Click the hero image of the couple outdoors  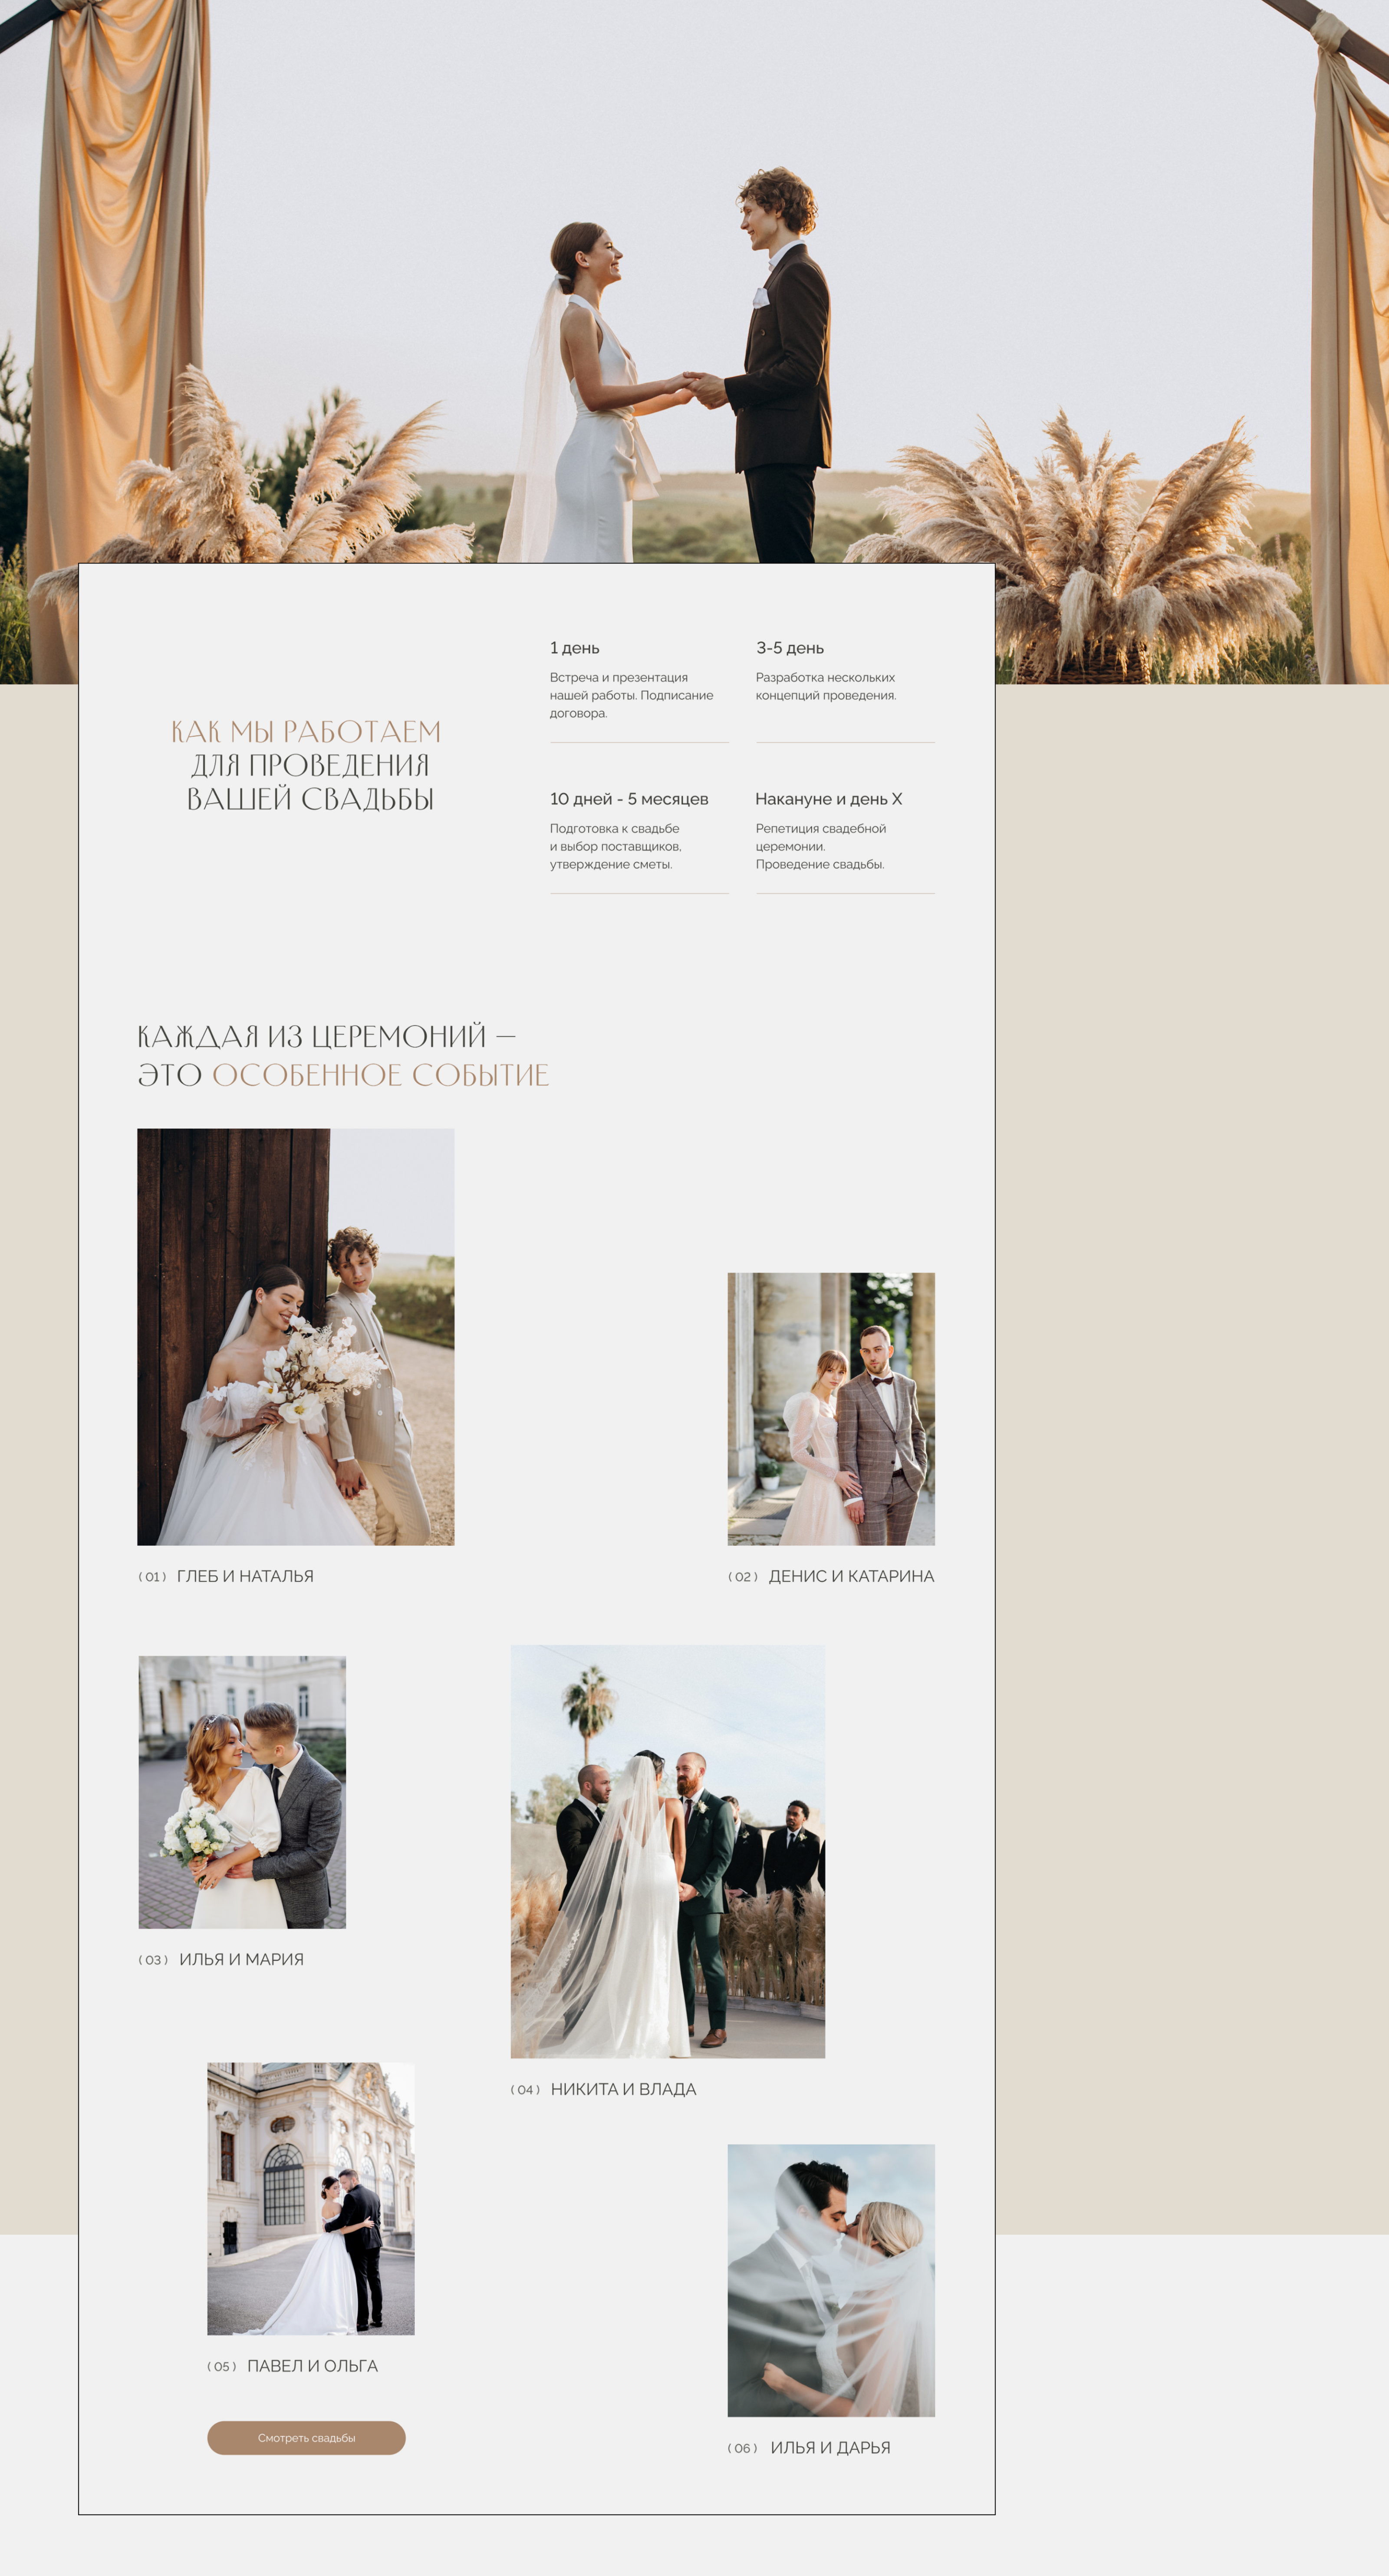pyautogui.click(x=694, y=300)
